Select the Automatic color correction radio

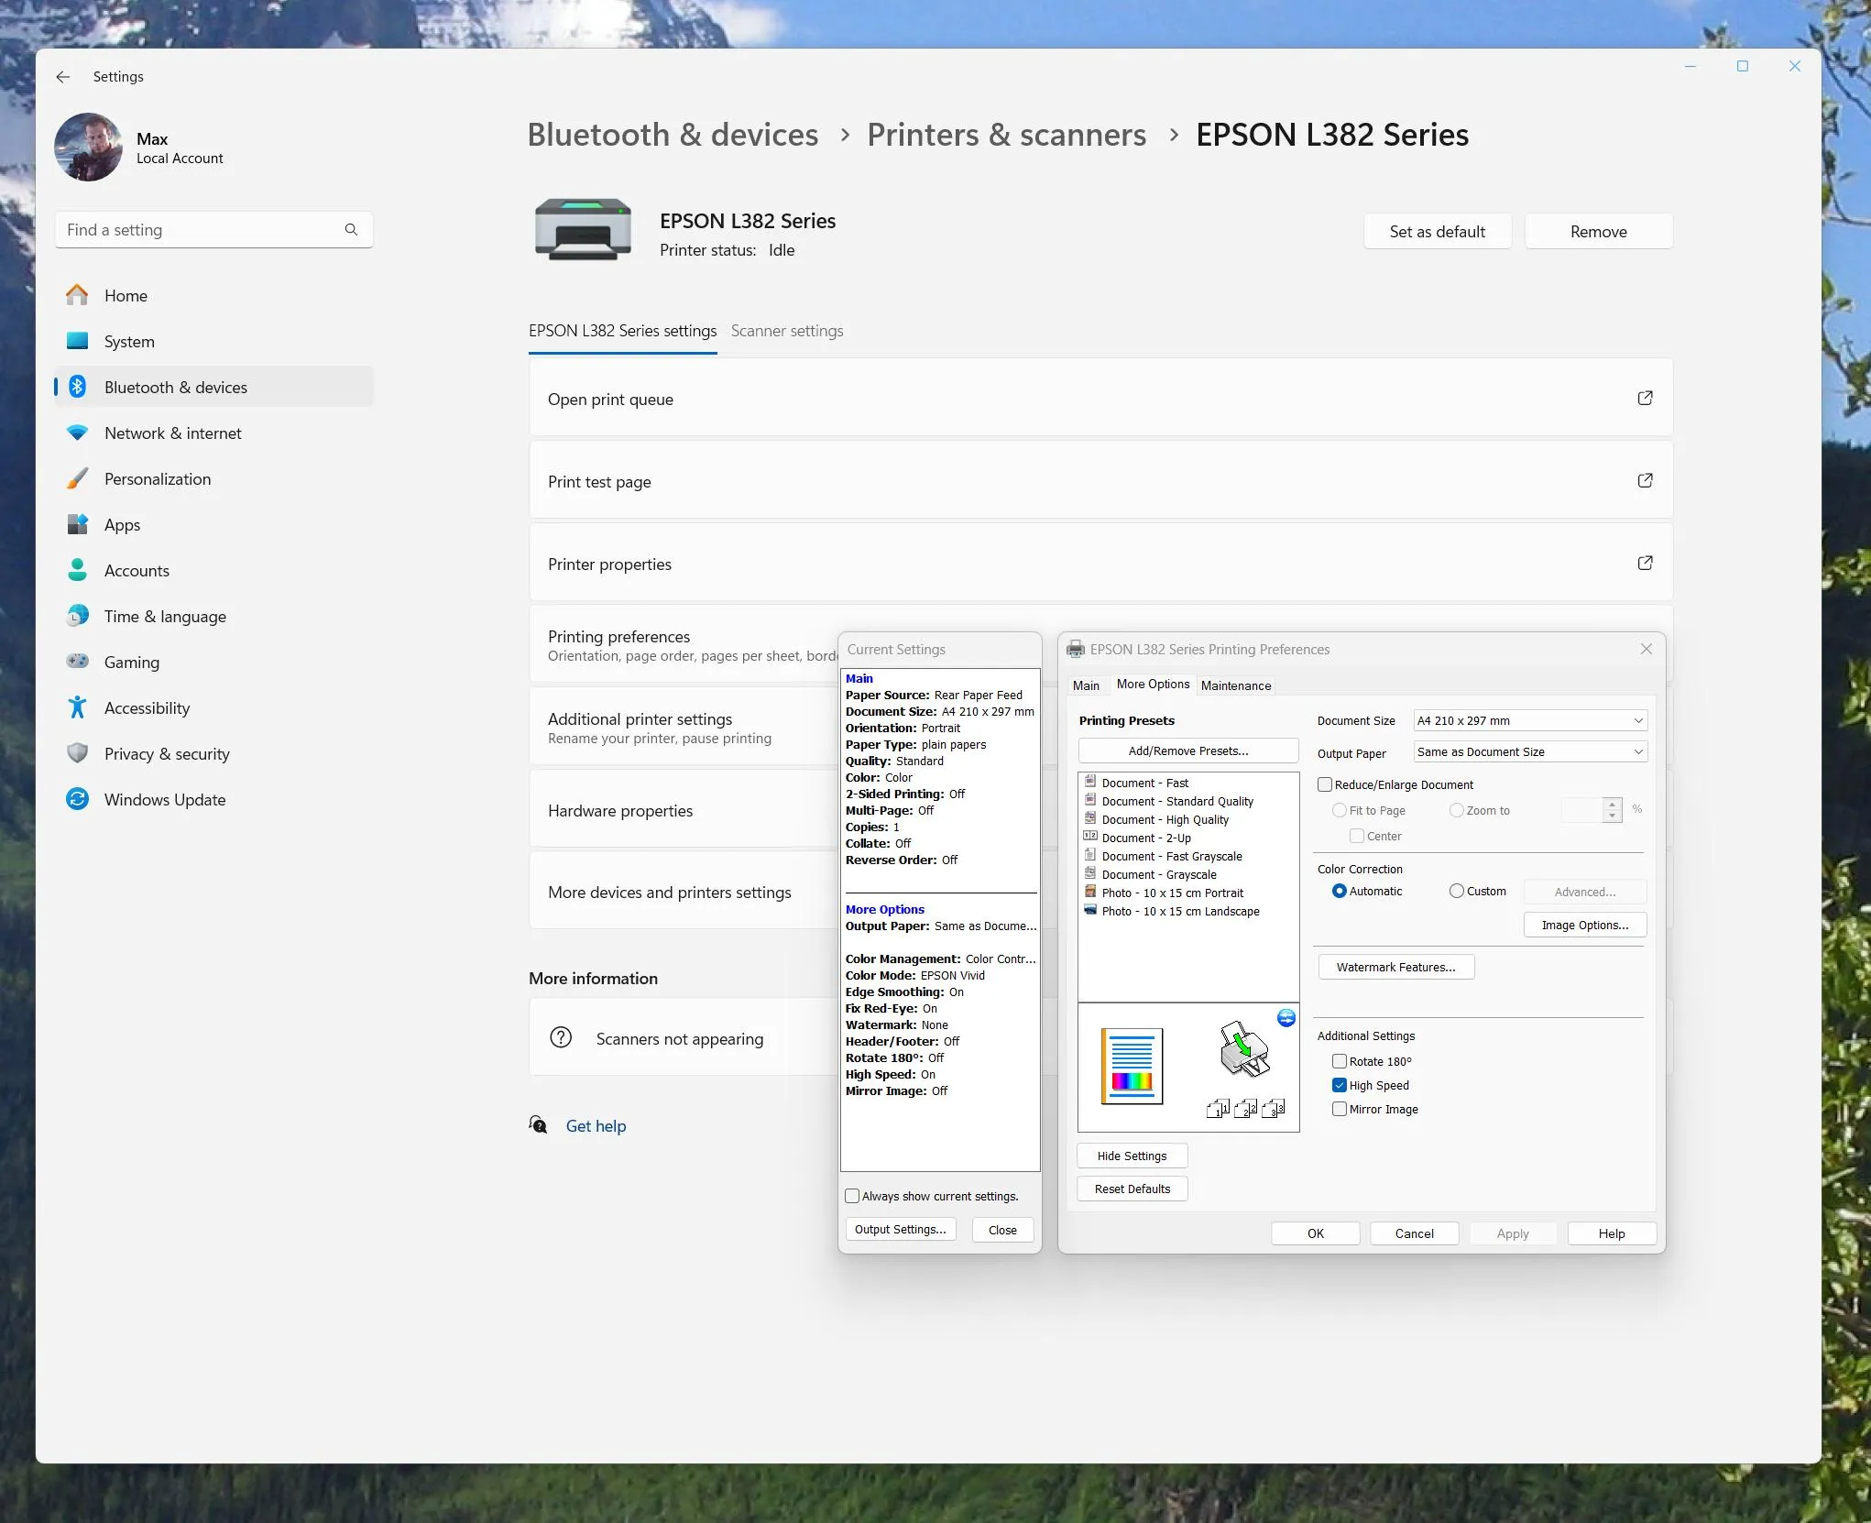coord(1340,891)
